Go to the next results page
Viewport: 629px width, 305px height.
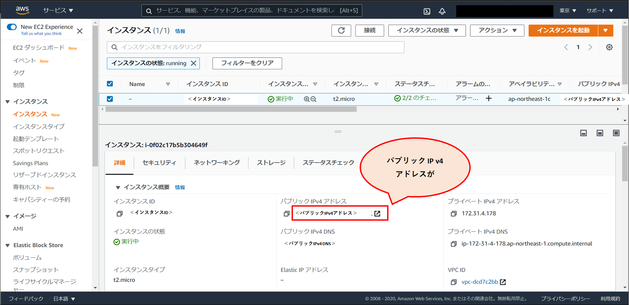(x=590, y=47)
